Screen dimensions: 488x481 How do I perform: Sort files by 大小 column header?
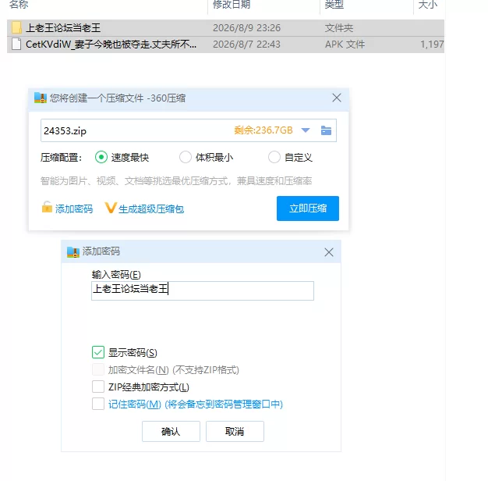[x=428, y=5]
